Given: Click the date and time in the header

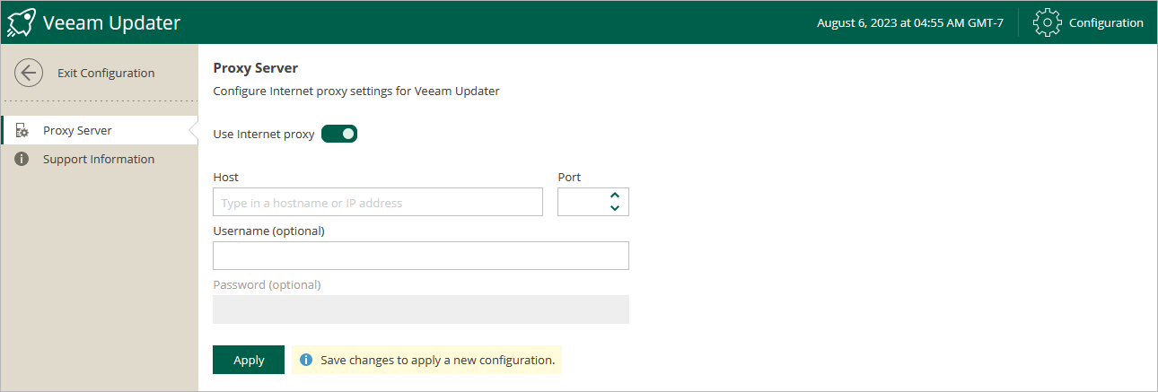Looking at the screenshot, I should 909,22.
